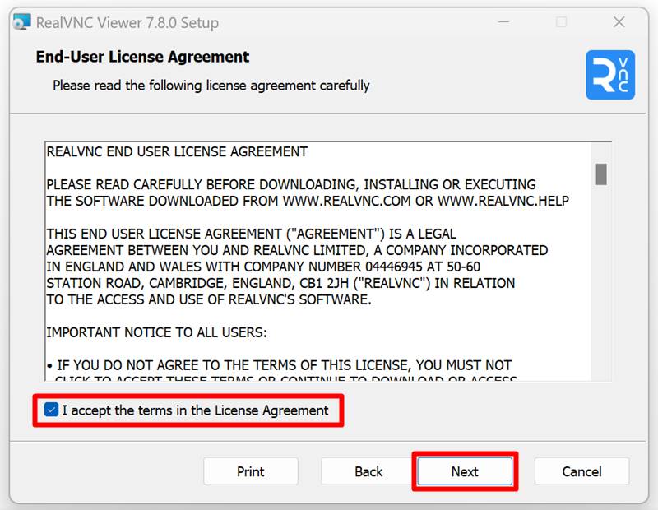
Task: Click the 'I accept the terms' label text
Action: (195, 410)
